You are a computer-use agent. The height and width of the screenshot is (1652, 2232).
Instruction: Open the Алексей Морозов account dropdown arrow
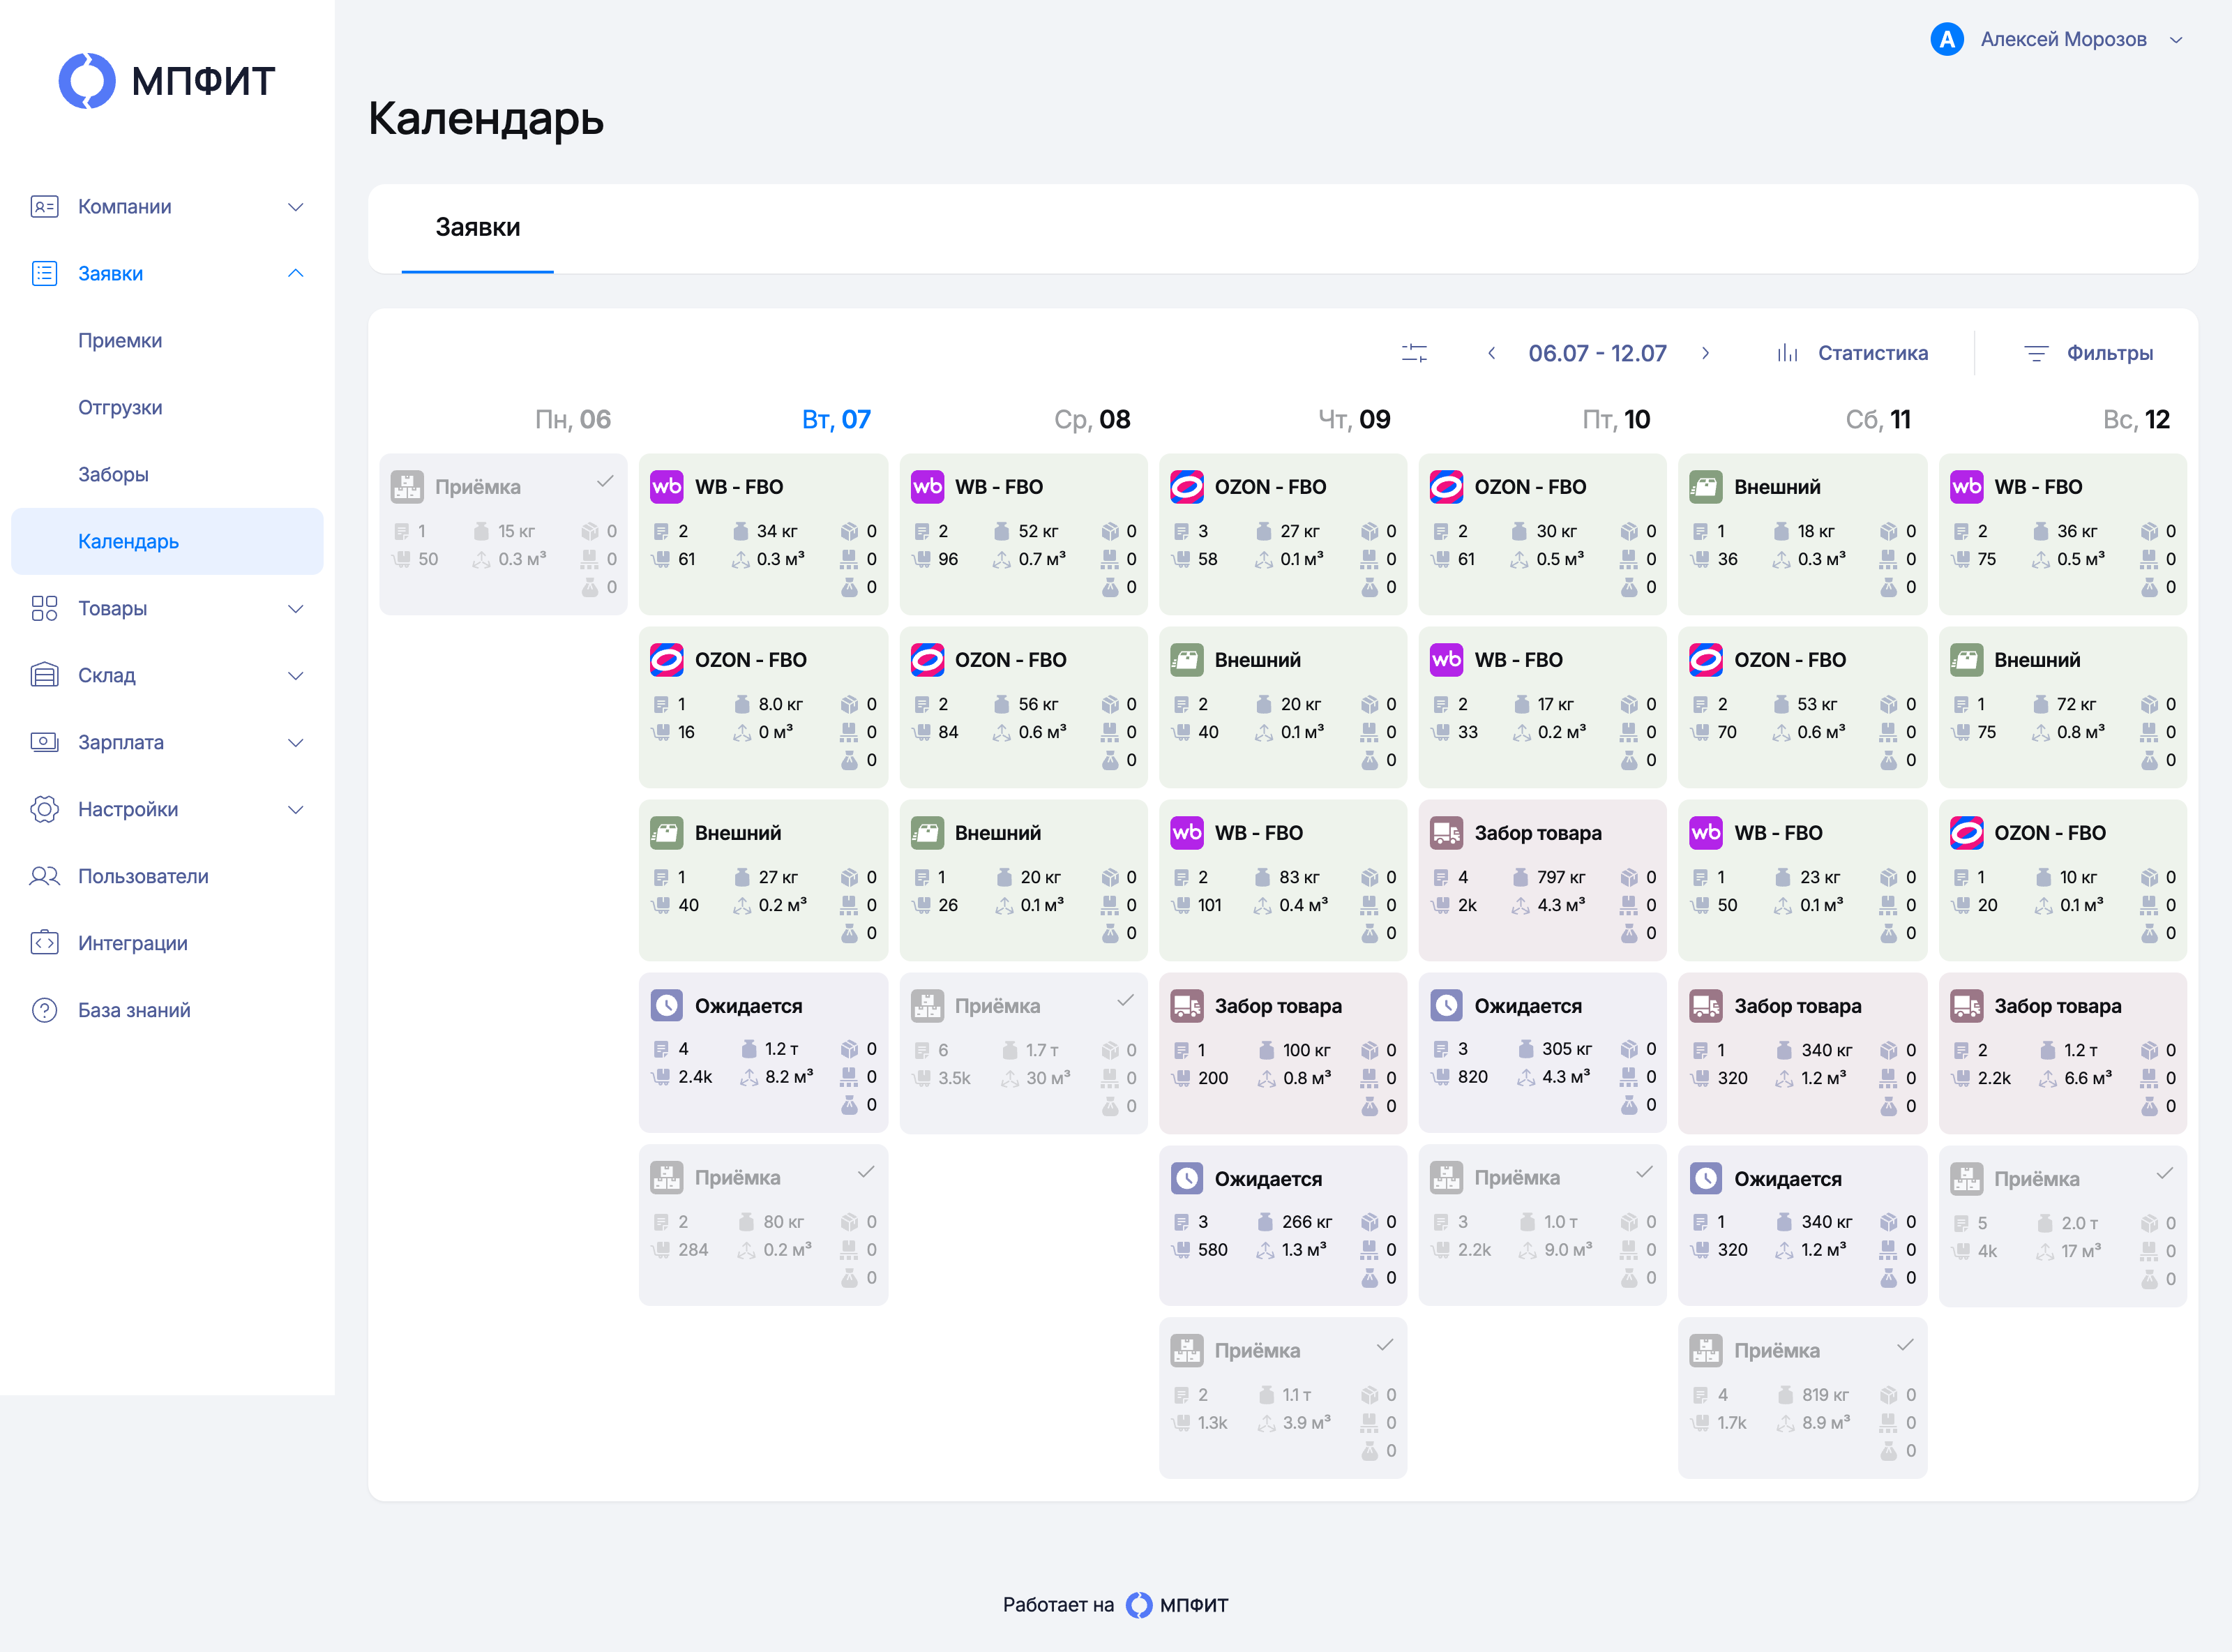pos(2176,40)
